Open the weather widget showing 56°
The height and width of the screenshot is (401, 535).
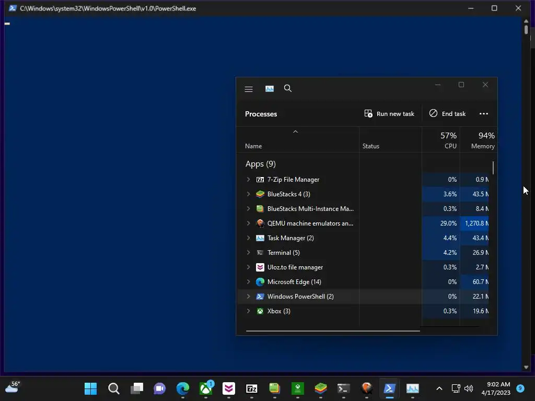coord(13,388)
